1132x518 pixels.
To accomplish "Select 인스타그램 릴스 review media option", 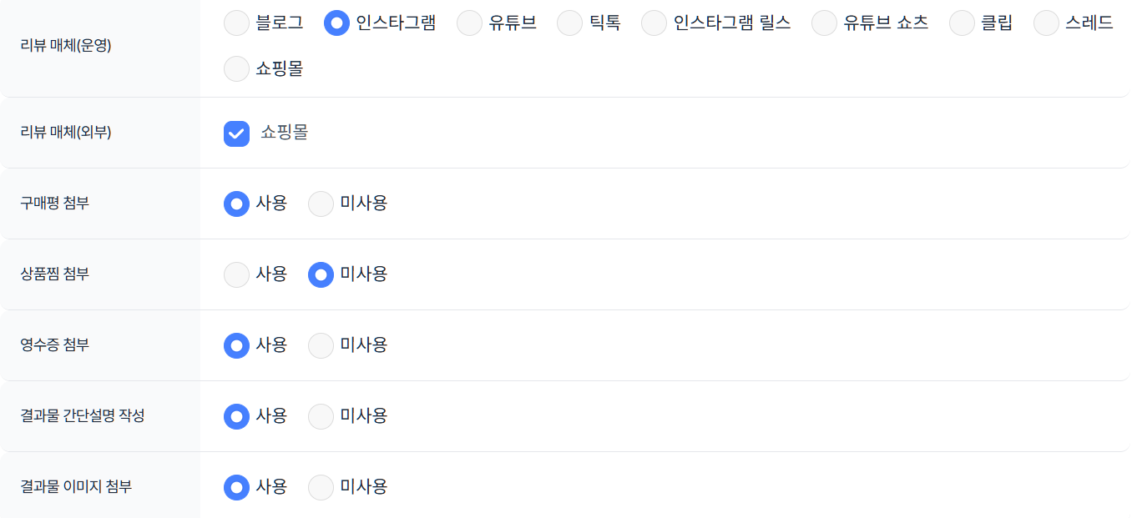I will click(654, 23).
